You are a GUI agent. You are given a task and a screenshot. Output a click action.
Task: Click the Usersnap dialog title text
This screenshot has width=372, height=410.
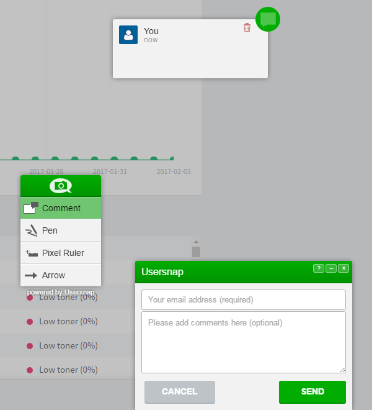[x=162, y=271]
